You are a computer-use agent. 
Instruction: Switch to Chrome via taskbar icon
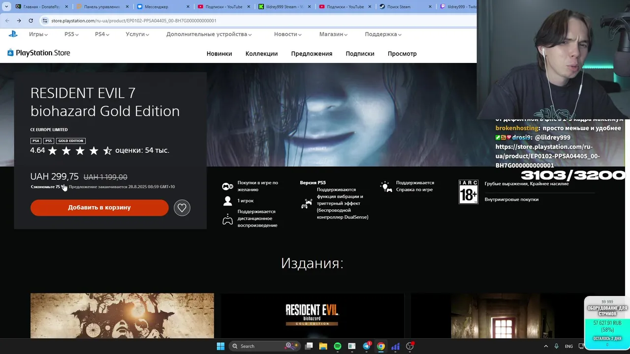(x=381, y=346)
